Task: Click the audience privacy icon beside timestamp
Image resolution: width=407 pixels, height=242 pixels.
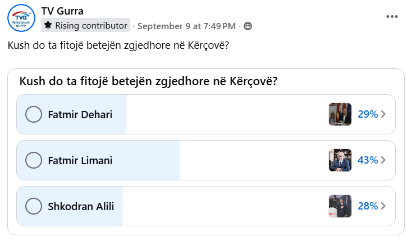Action: pos(248,26)
